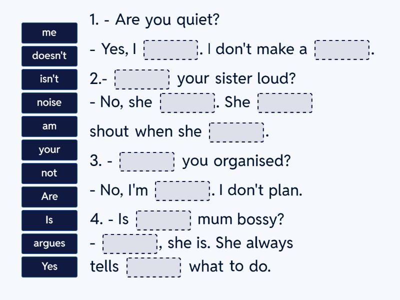Click the 'am' word tile
Screen dimensions: 400x300
point(49,126)
